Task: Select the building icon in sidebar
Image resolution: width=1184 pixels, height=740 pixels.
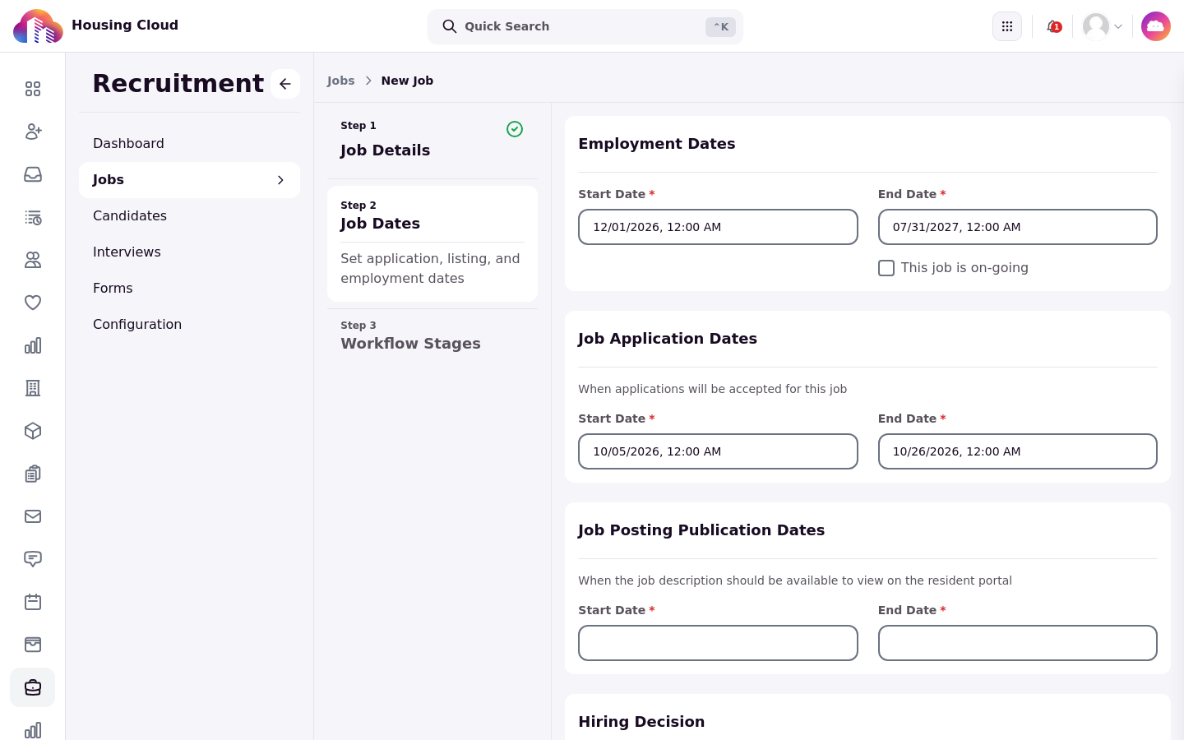Action: (x=33, y=388)
